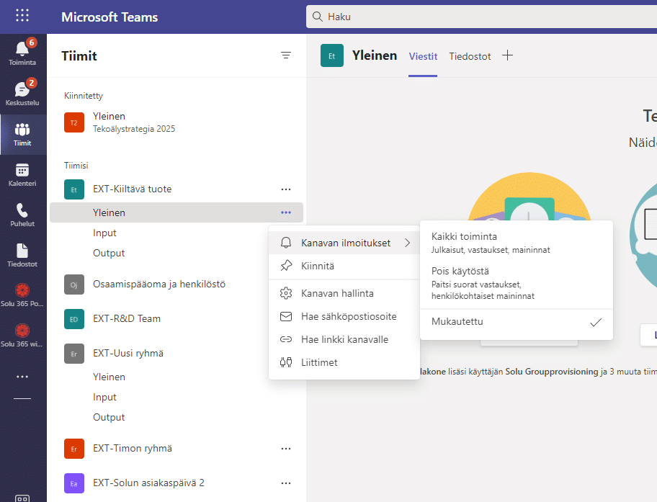Open Tiedostot files in sidebar
This screenshot has height=502, width=657.
22,255
